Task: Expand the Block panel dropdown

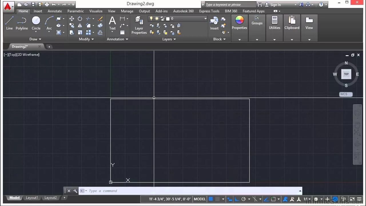Action: [219, 39]
